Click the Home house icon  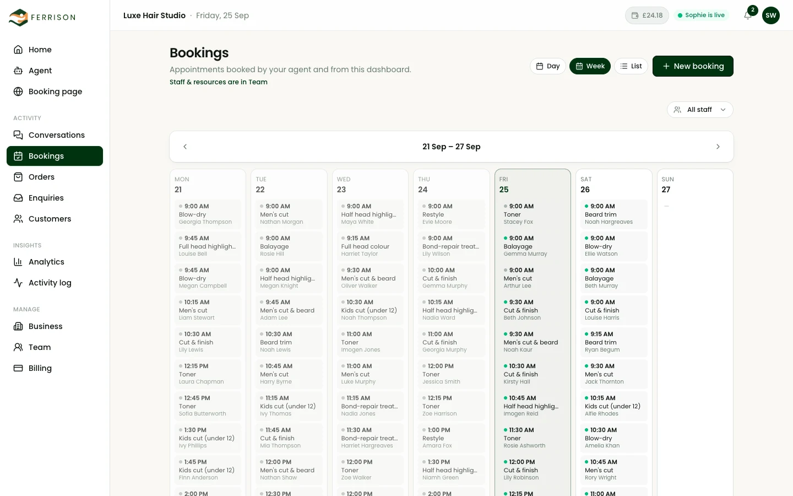pos(18,50)
